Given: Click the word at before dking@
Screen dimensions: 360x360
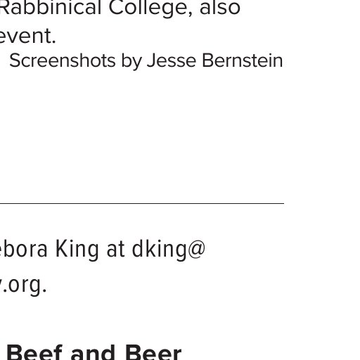Looking at the screenshot, I should [x=115, y=250].
